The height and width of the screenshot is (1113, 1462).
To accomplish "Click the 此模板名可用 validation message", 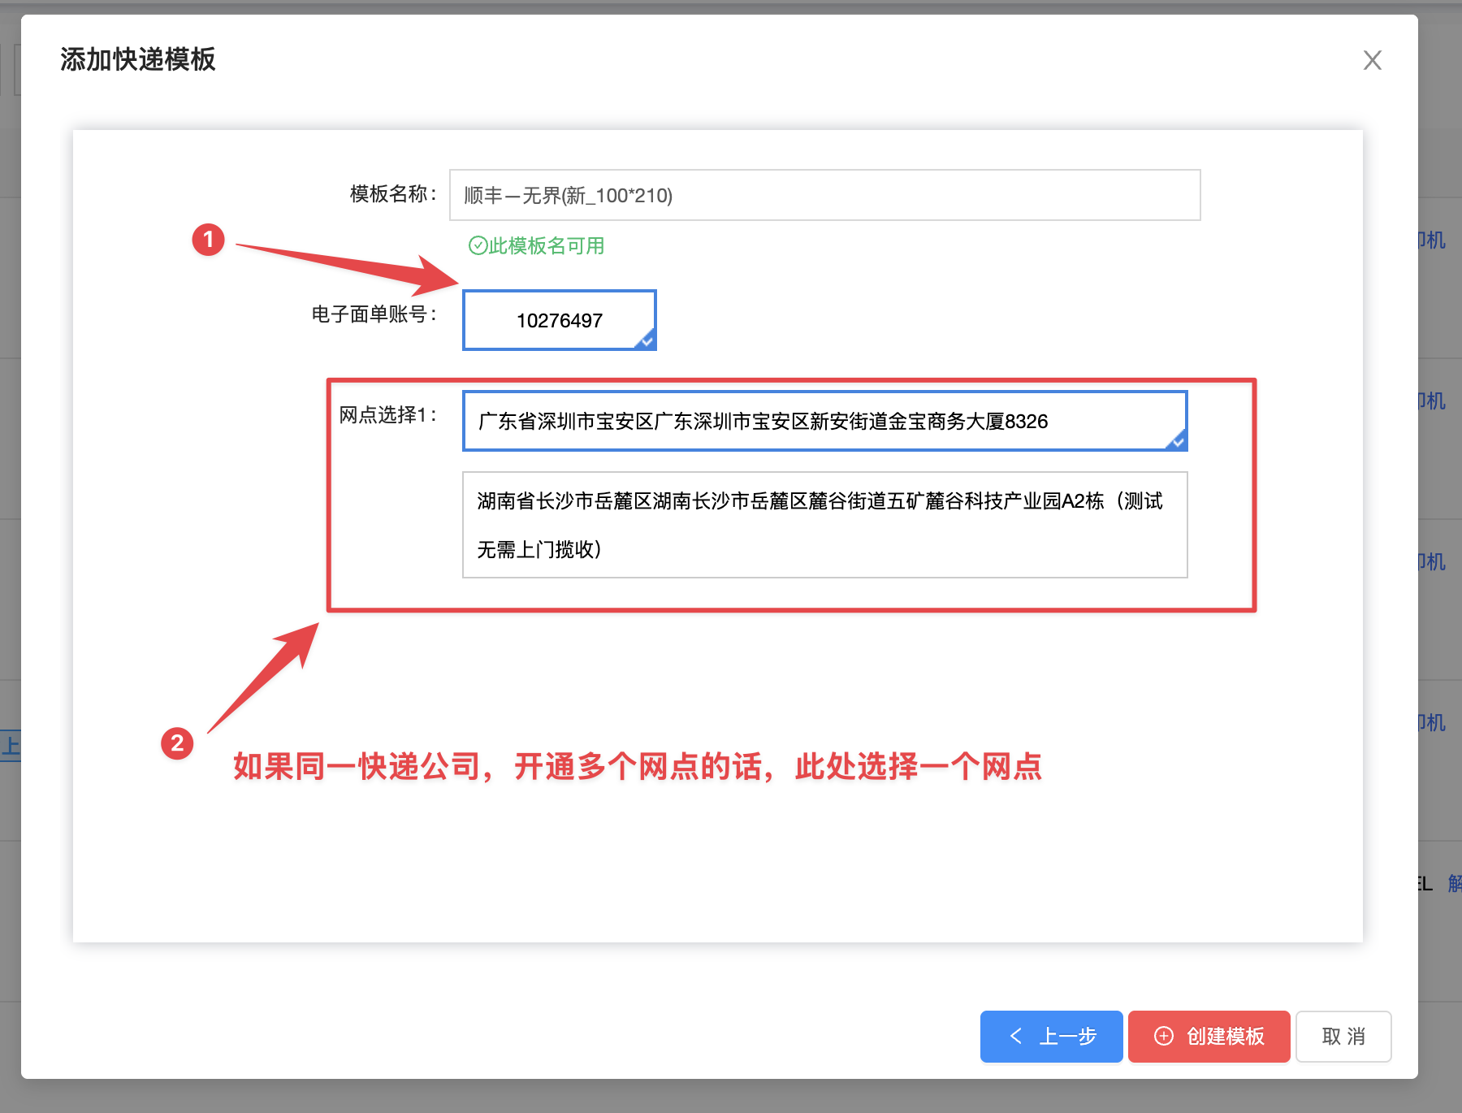I will point(546,245).
